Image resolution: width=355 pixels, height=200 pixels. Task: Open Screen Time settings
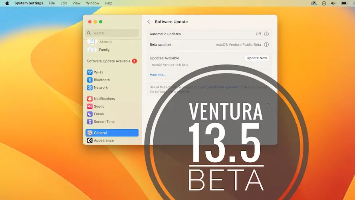coord(104,122)
